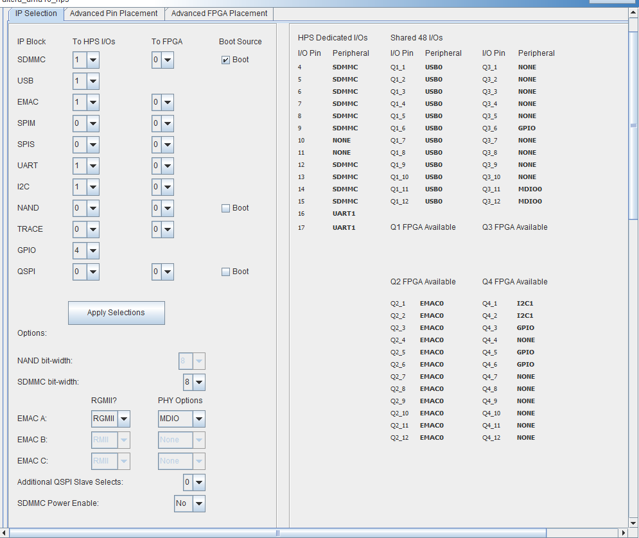This screenshot has width=639, height=538.
Task: Expand the UART To HPS I/Os dropdown
Action: pyautogui.click(x=92, y=166)
